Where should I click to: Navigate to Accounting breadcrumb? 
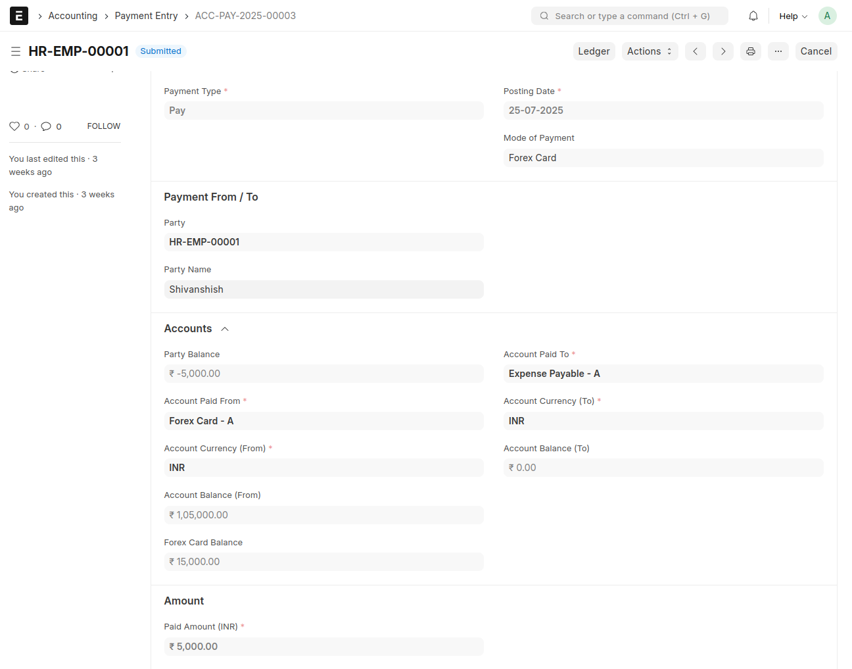point(72,16)
